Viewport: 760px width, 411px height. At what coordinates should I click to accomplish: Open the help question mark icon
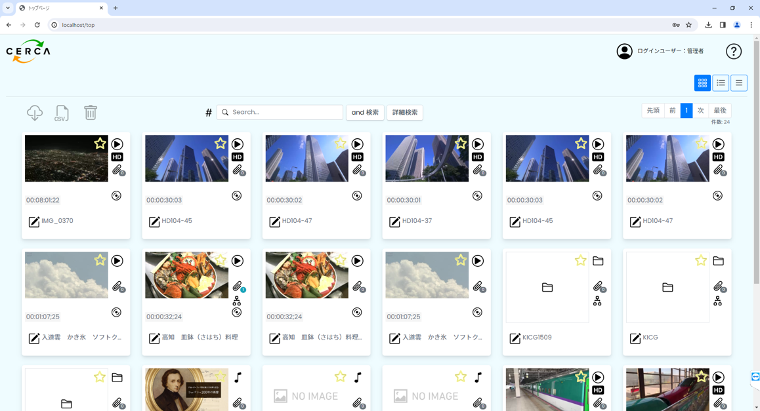point(733,51)
